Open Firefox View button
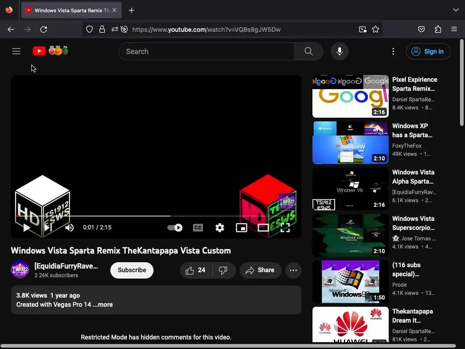This screenshot has width=465, height=349. (9, 10)
